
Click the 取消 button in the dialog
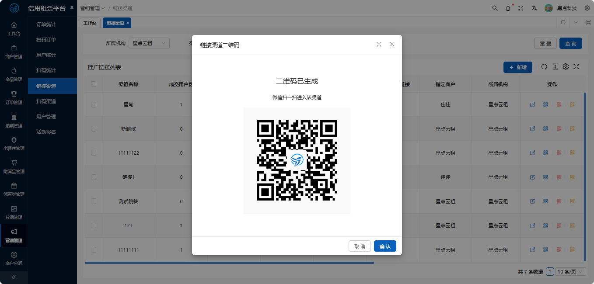pyautogui.click(x=360, y=246)
